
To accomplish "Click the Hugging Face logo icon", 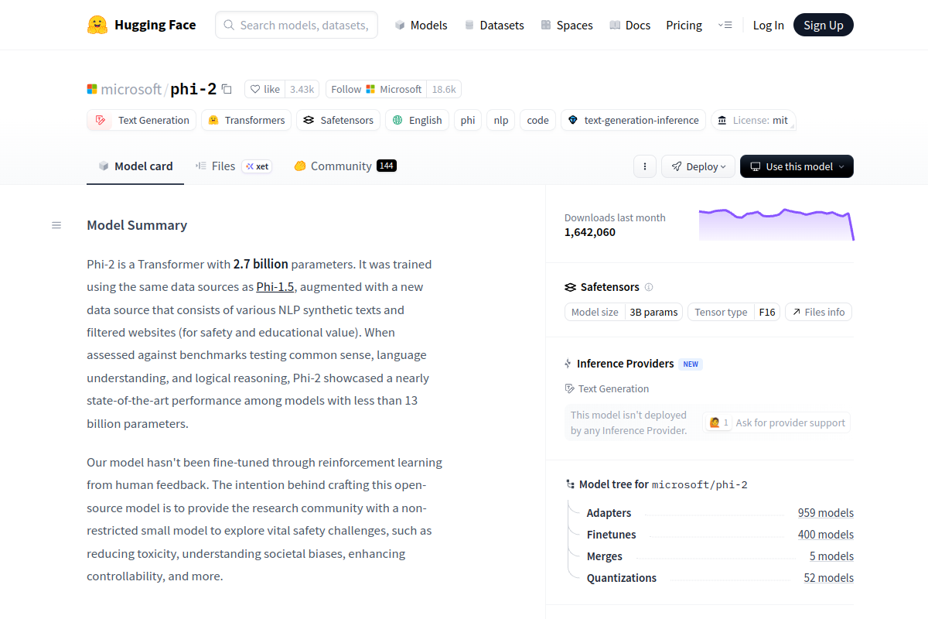I will (x=97, y=25).
